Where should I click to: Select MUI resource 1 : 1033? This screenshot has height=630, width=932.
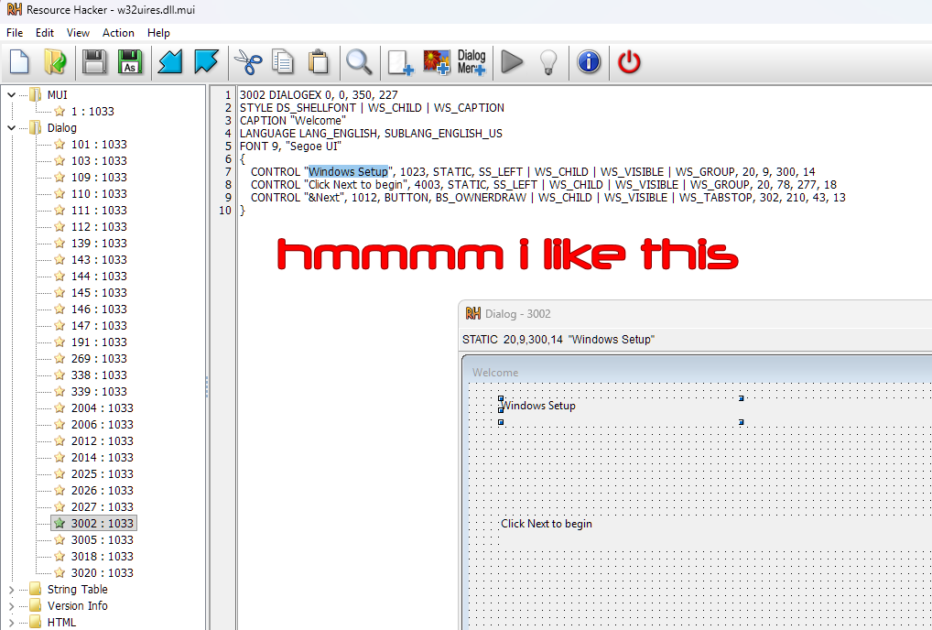tap(92, 111)
